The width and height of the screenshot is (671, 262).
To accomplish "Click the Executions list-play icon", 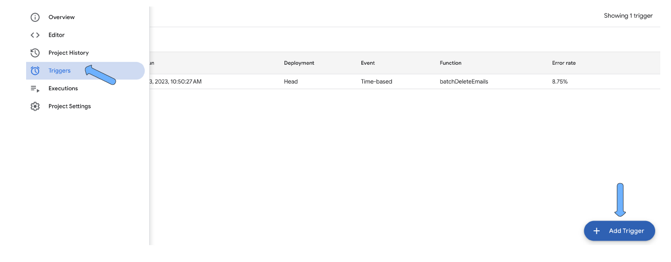I will 35,88.
